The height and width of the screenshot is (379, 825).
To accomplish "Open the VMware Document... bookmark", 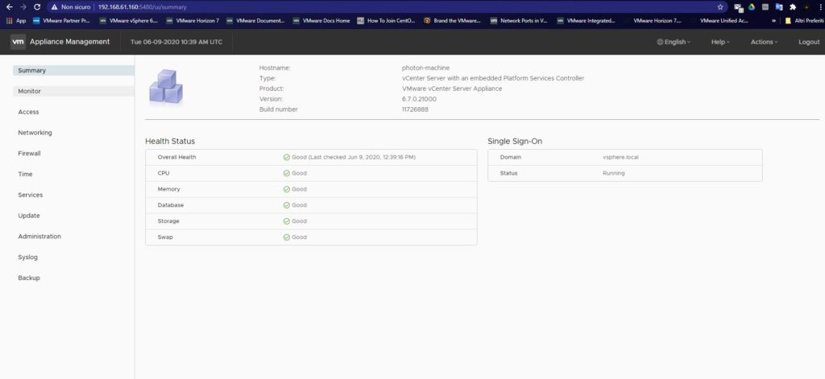I will (255, 20).
